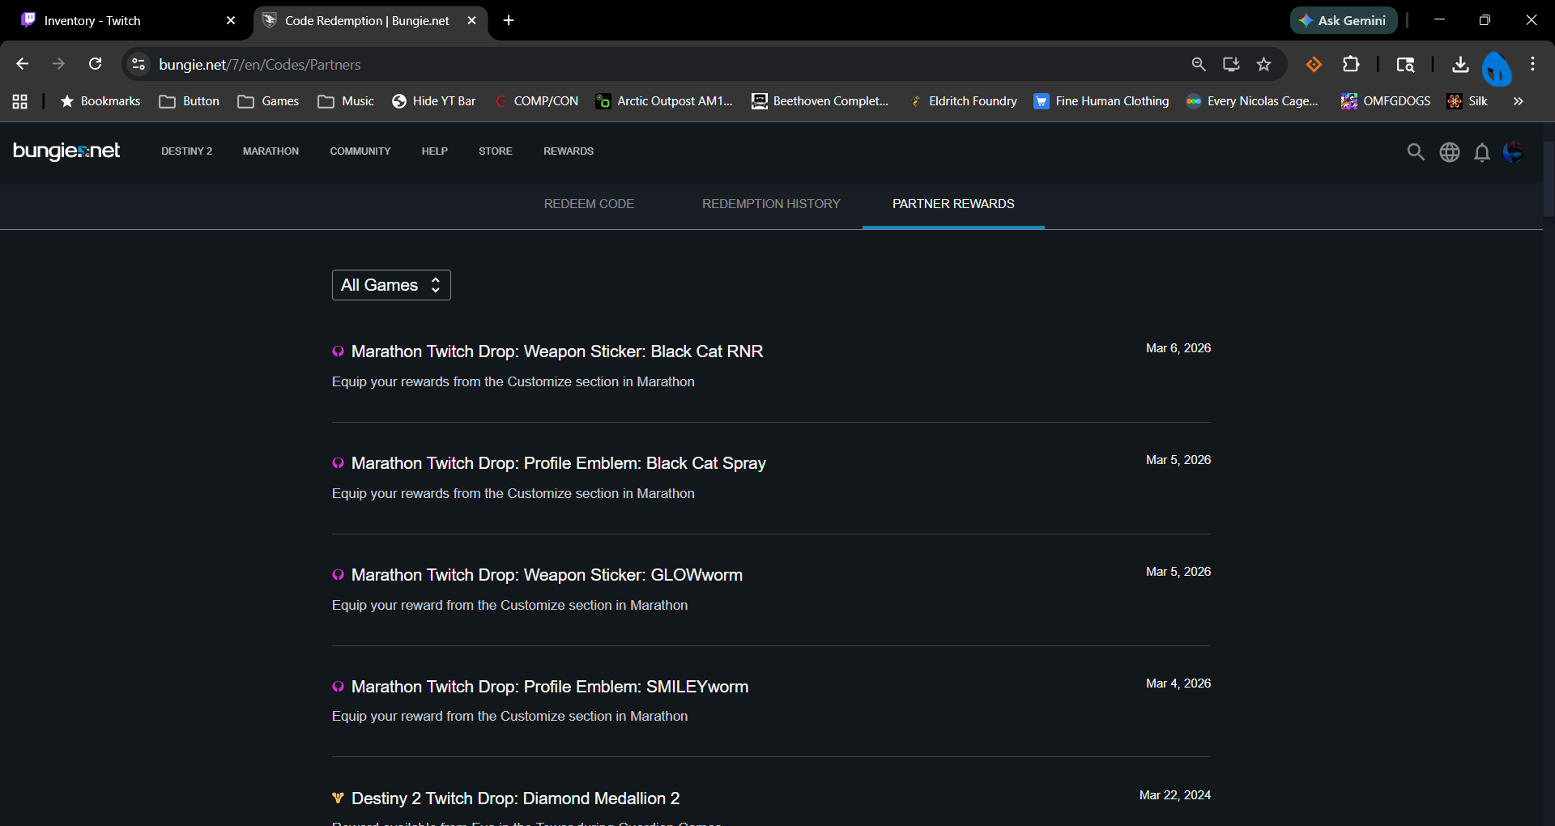This screenshot has width=1555, height=826.
Task: Open the browser extensions puzzle icon
Action: [x=1351, y=65]
